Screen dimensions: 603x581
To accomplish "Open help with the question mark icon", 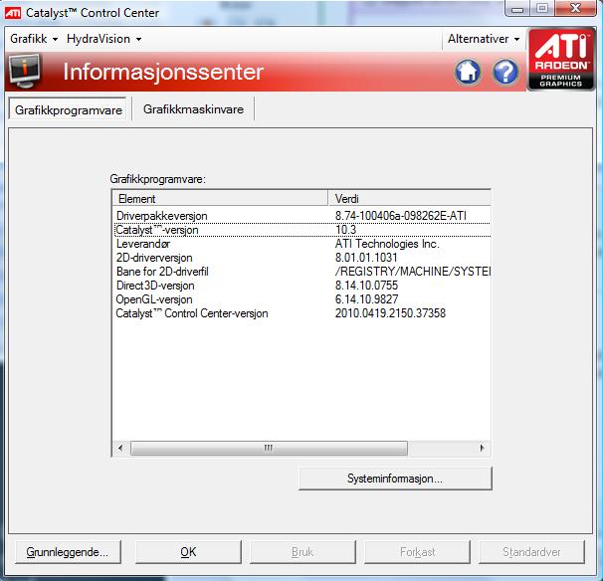I will 505,72.
